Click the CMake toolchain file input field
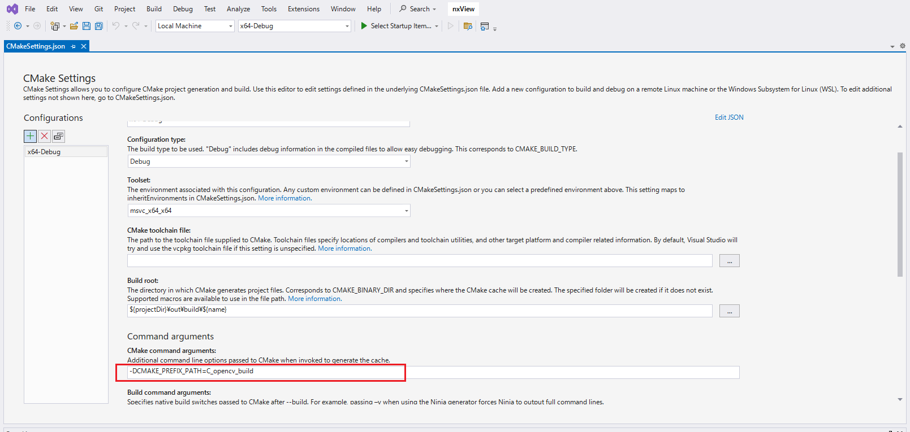Viewport: 910px width, 432px height. (x=420, y=261)
